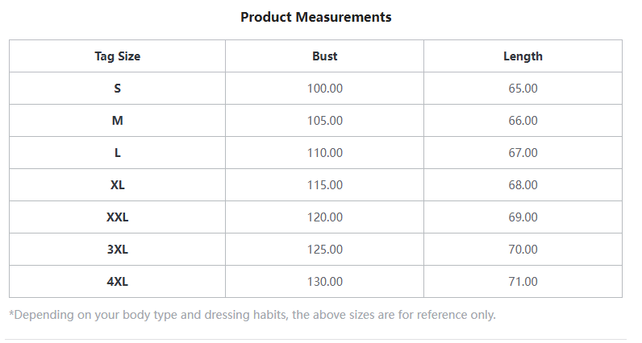642x343 pixels.
Task: Click the 100.00 bust value
Action: pos(325,89)
